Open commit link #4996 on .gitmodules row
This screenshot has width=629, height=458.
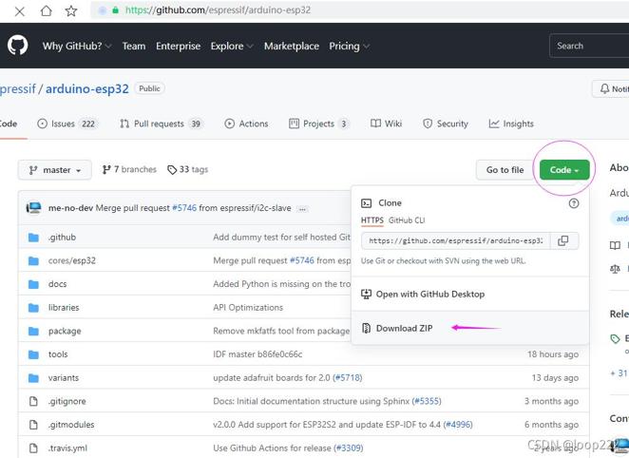[x=458, y=425]
